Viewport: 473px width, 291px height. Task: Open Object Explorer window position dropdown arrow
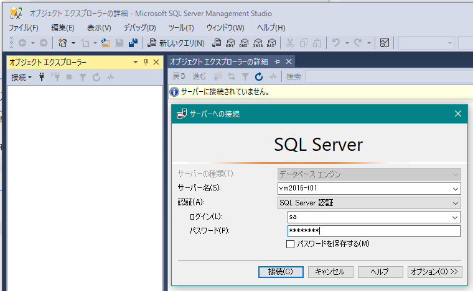click(136, 62)
